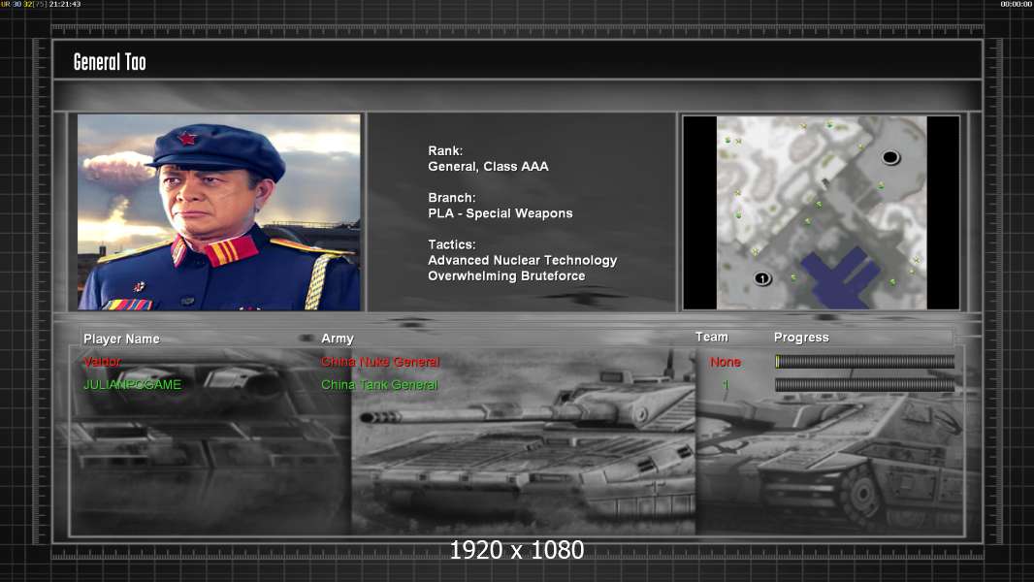Click JULIANPCGAME's loading progress bar
This screenshot has width=1034, height=582.
(x=864, y=385)
